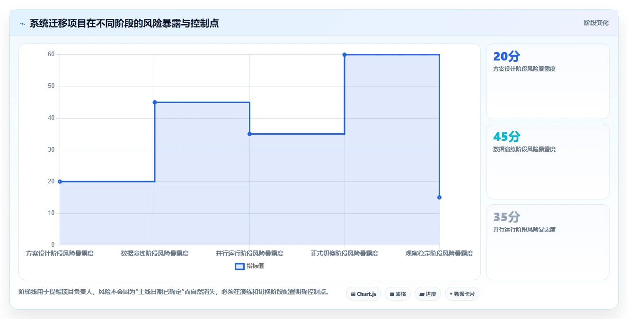628x319 pixels.
Task: Click x-axis label 数据演练阶段风险暴露度
Action: click(155, 253)
